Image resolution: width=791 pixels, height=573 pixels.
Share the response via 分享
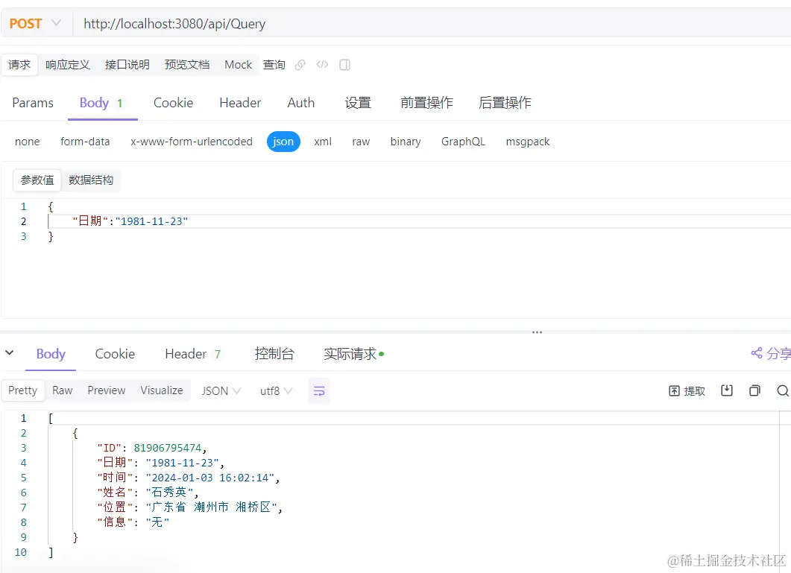pos(771,354)
